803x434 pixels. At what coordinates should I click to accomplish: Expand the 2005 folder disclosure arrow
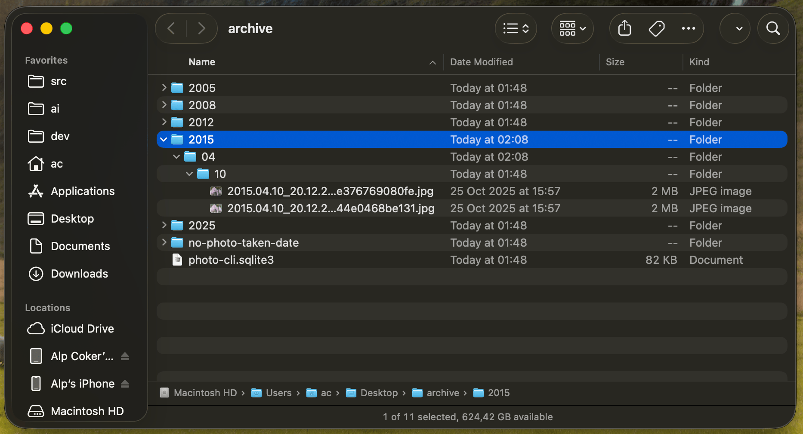[x=164, y=88]
